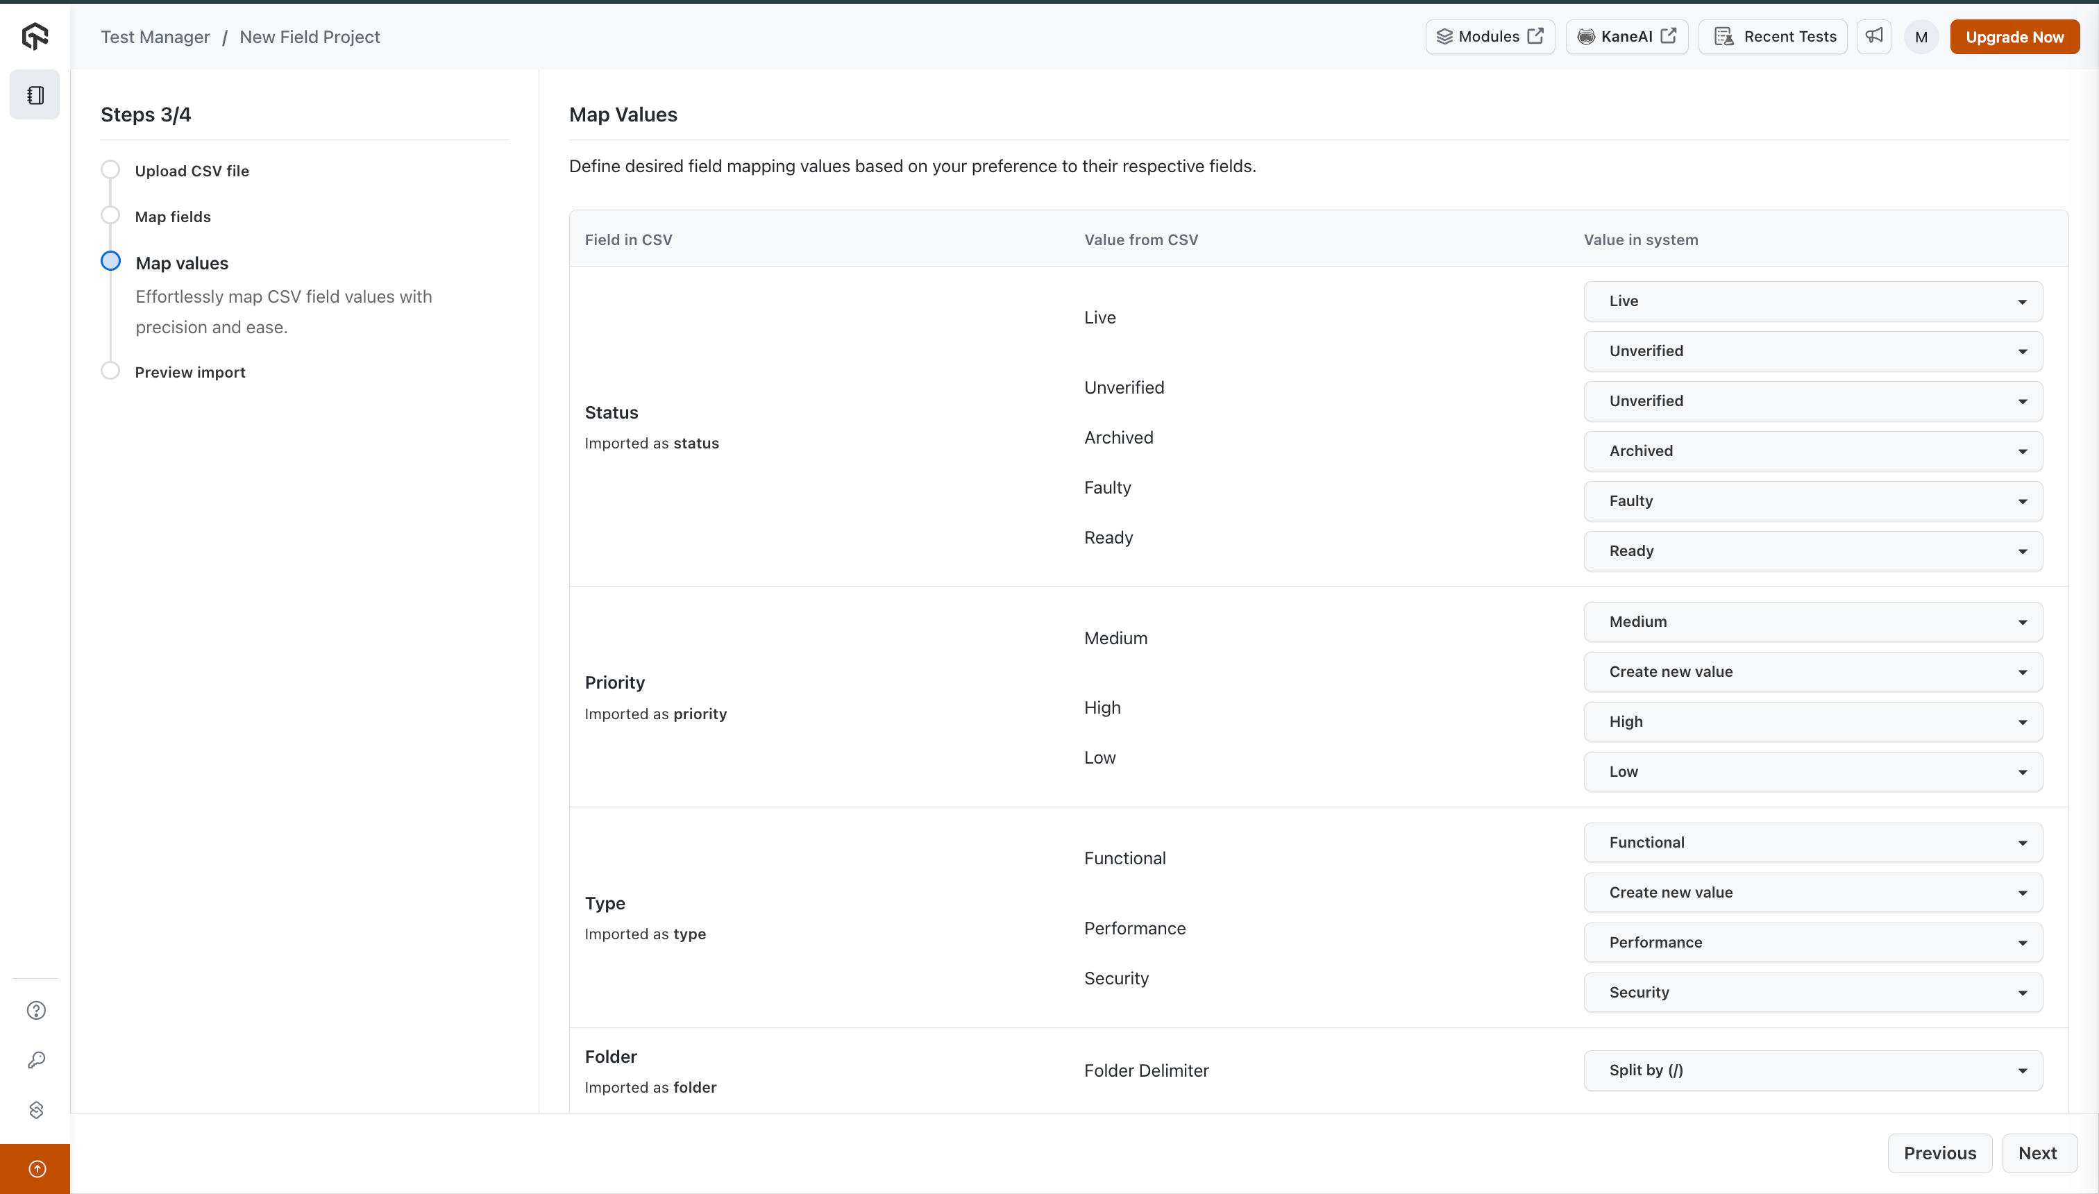Click the Next button

point(2037,1153)
